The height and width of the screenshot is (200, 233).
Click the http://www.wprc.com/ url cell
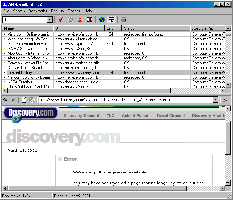(x=79, y=44)
